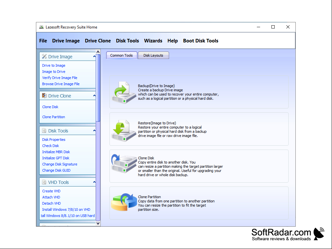Close the Lazesoft Recovery Suite window
The image size is (332, 249).
click(288, 27)
